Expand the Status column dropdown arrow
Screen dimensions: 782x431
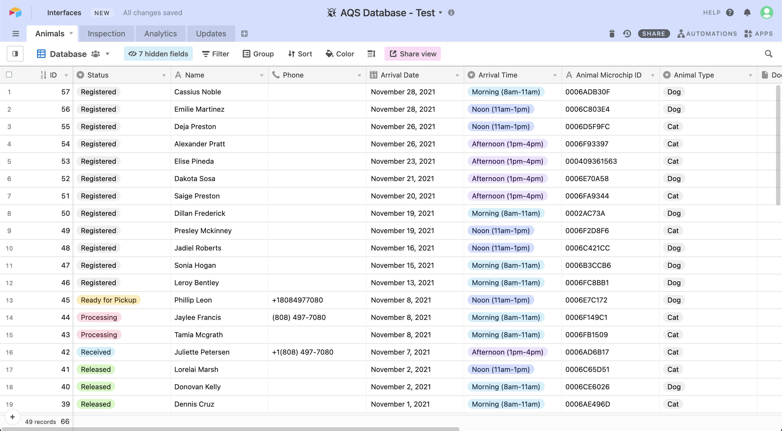coord(164,75)
